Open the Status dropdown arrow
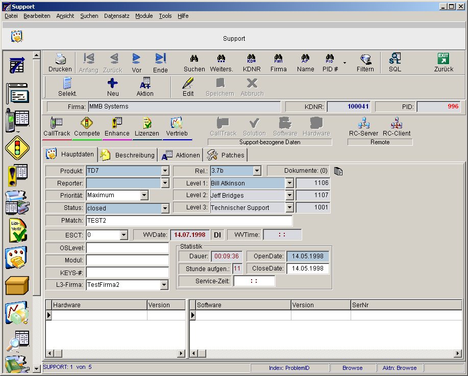The height and width of the screenshot is (376, 468). click(165, 208)
